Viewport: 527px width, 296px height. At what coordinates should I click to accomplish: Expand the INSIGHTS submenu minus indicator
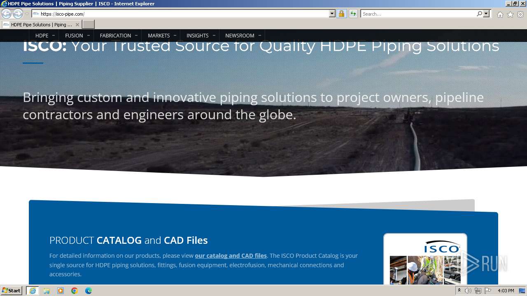click(214, 36)
